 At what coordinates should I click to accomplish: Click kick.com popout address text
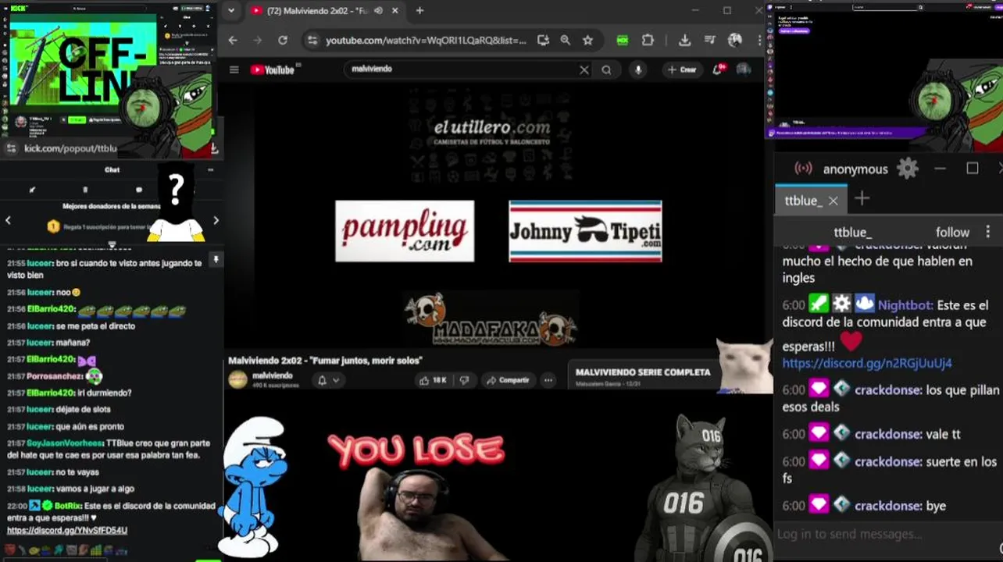pyautogui.click(x=70, y=148)
